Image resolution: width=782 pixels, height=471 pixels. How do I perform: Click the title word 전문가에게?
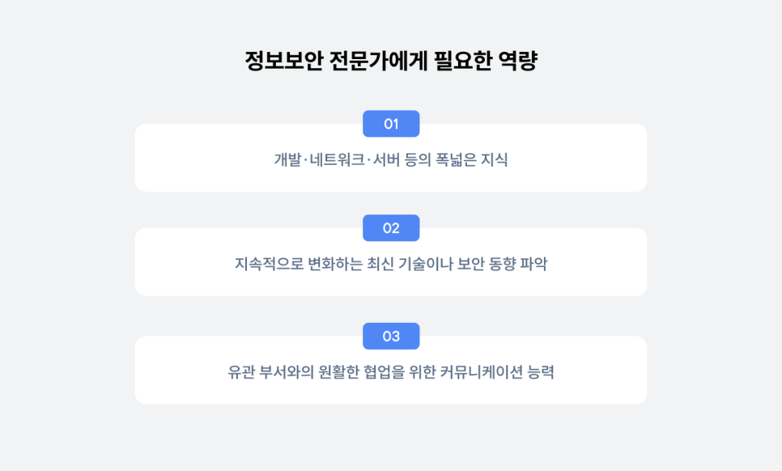[x=379, y=61]
